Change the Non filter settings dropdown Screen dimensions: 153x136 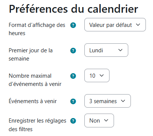click(x=99, y=120)
